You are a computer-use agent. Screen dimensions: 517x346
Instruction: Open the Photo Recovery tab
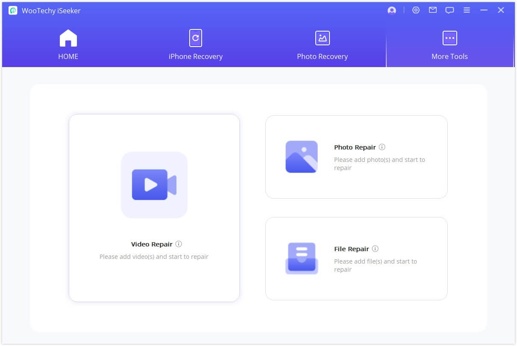(x=322, y=45)
